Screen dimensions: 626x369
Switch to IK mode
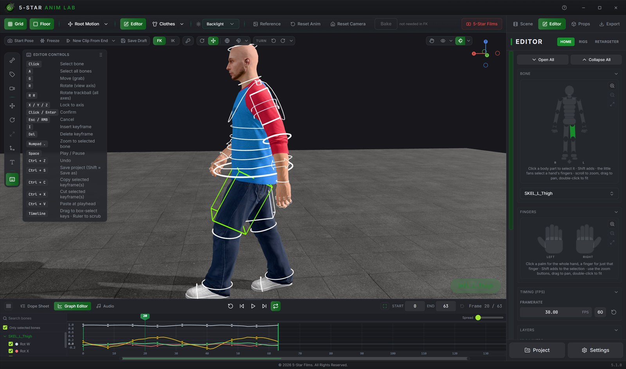[173, 41]
